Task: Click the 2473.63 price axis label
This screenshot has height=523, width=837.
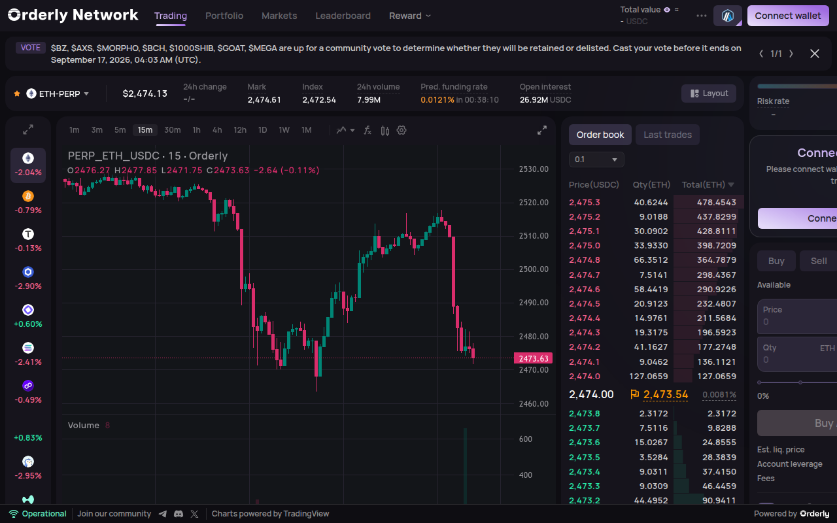Action: 534,358
